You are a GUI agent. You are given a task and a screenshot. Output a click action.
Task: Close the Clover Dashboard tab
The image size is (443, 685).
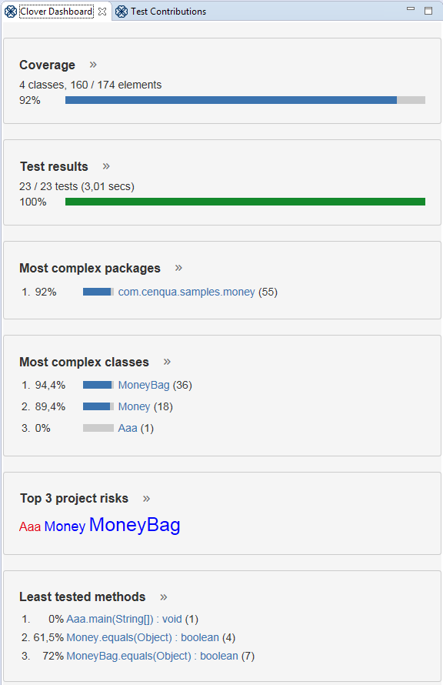pos(102,12)
